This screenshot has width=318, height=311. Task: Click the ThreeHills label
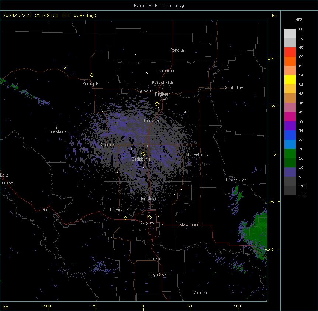[x=198, y=154]
